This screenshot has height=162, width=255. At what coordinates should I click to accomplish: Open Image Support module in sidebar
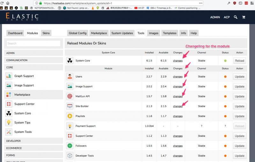24,85
